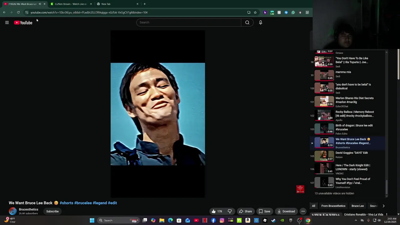400x225 pixels.
Task: Launch Epic Games from taskbar
Action: 291,220
